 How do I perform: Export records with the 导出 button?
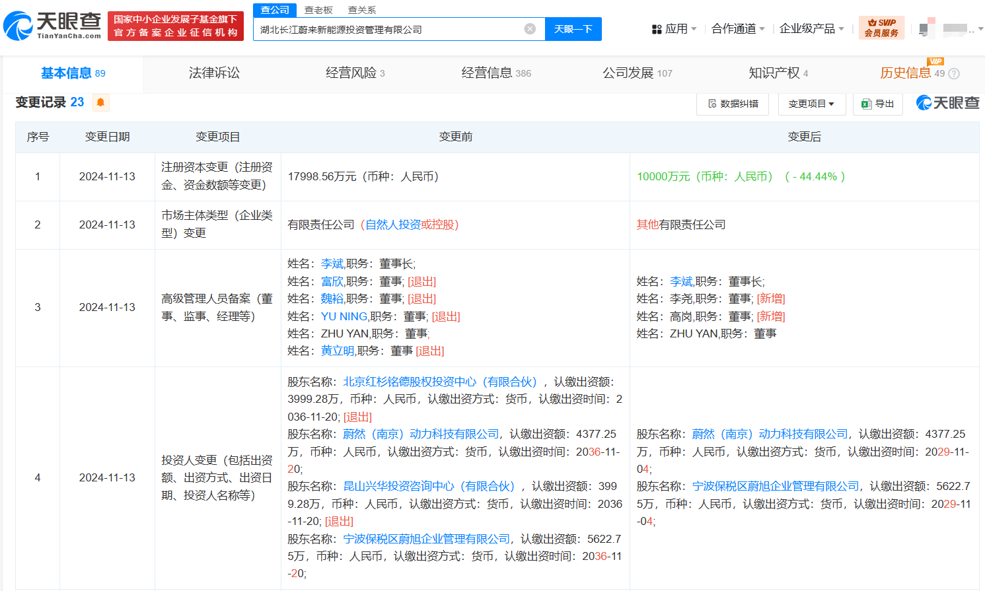click(x=878, y=104)
